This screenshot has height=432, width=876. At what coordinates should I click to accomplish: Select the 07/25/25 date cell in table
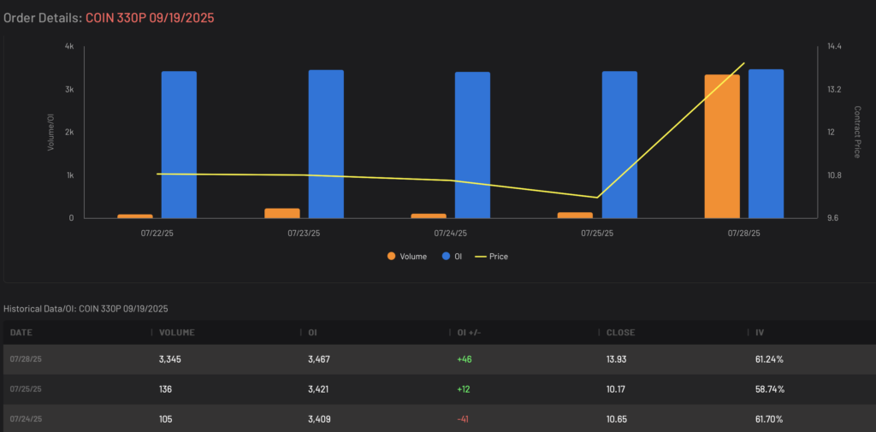coord(26,389)
